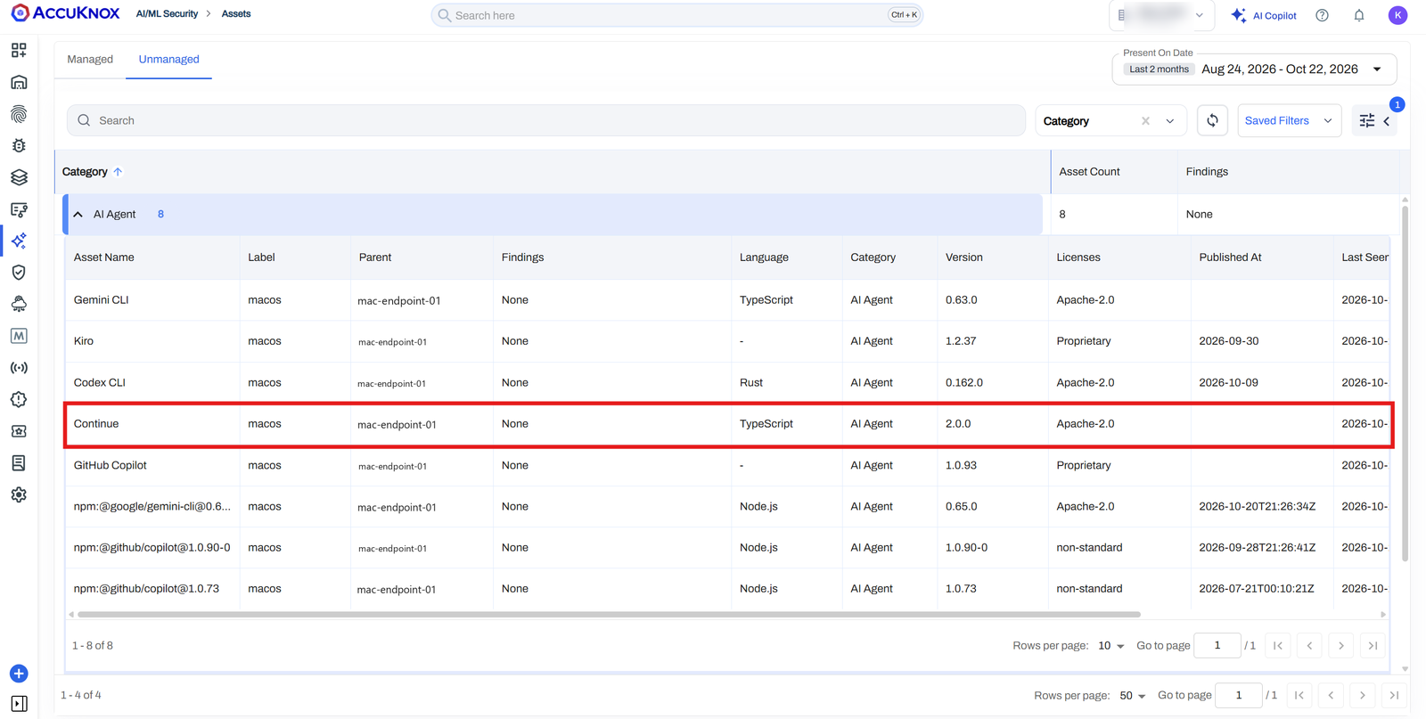This screenshot has height=719, width=1426.
Task: Launch AI Copilot
Action: (x=1264, y=15)
